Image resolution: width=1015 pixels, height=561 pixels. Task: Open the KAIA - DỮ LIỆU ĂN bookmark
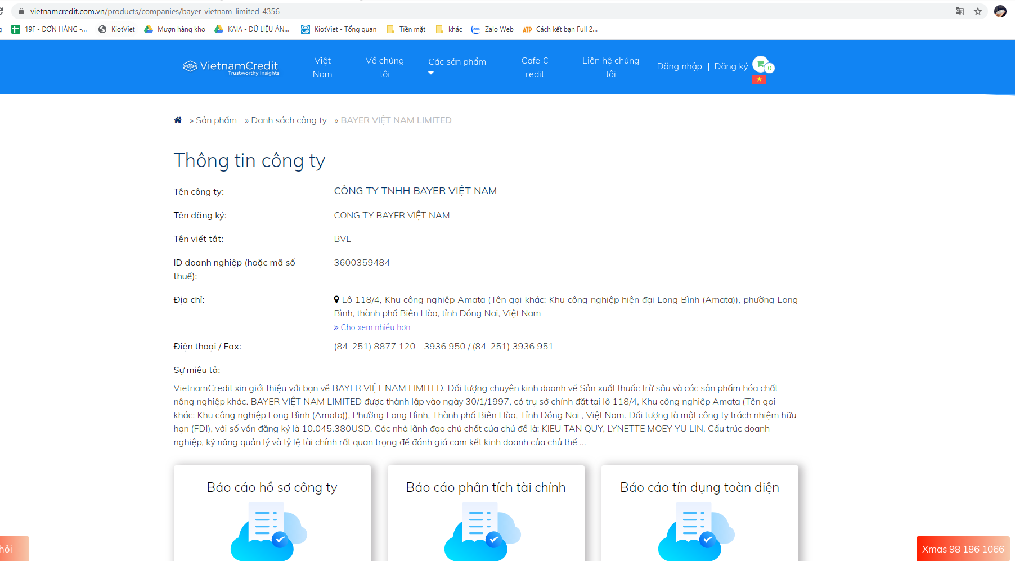coord(252,29)
